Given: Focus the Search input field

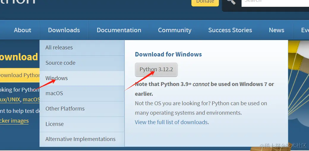Looking at the screenshot, I should tap(275, 3).
